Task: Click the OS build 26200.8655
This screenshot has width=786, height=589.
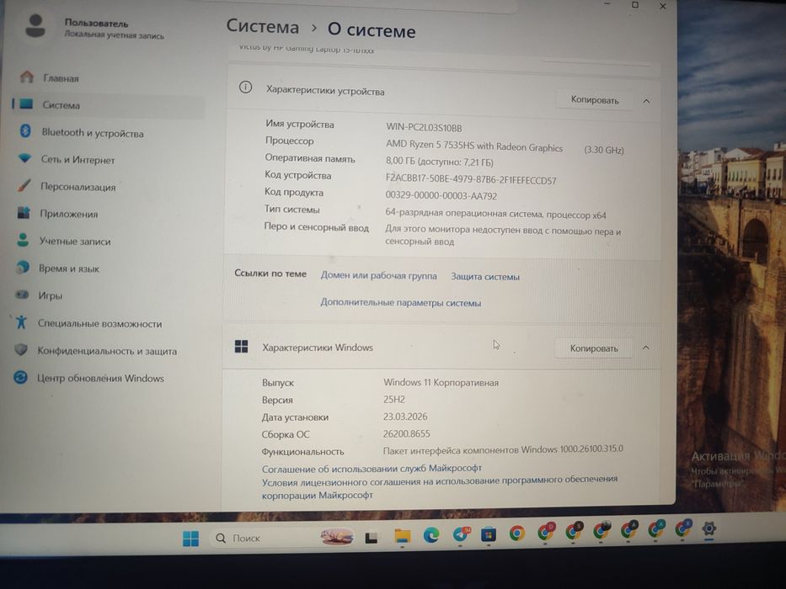Action: coord(407,433)
